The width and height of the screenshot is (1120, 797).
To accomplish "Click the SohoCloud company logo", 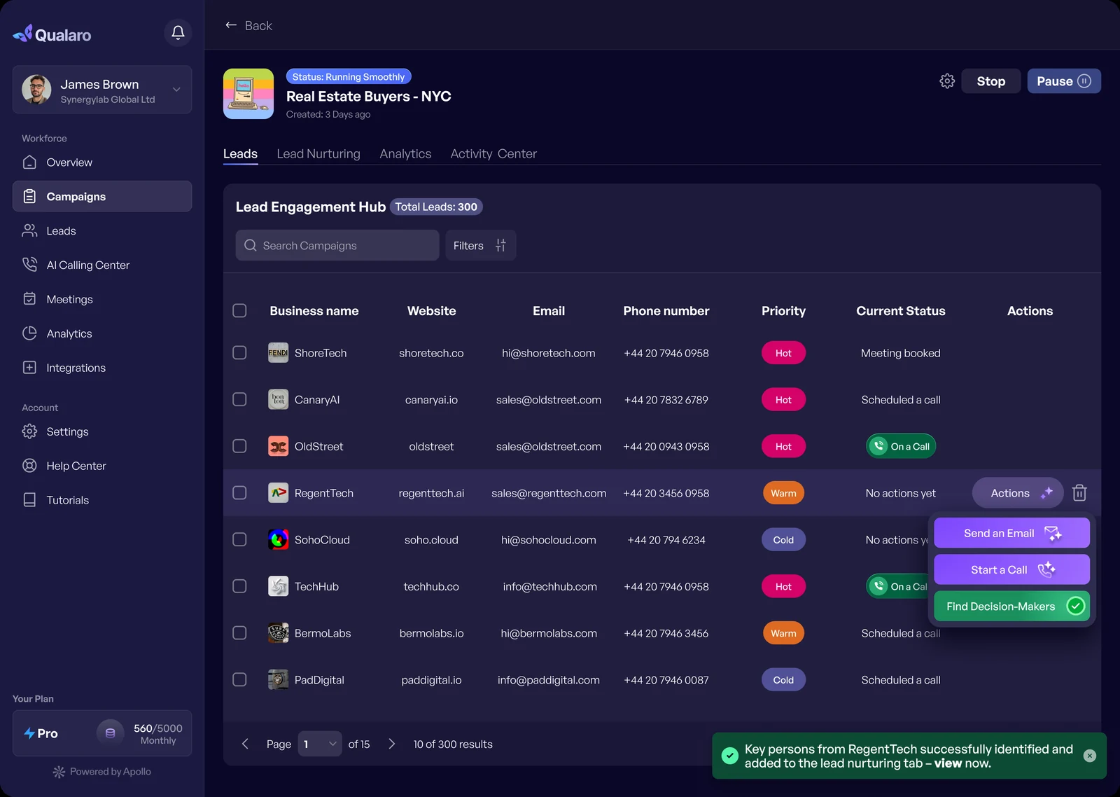I will pyautogui.click(x=278, y=540).
